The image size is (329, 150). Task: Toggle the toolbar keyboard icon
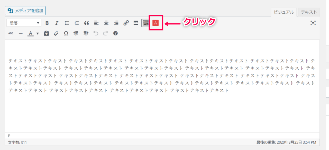(x=145, y=23)
